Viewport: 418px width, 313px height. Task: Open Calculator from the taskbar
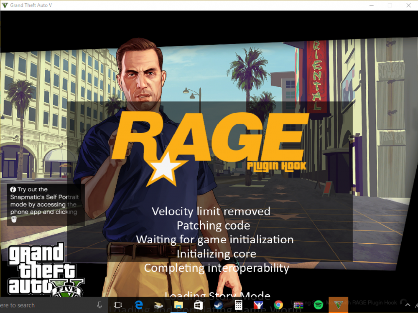(238, 305)
